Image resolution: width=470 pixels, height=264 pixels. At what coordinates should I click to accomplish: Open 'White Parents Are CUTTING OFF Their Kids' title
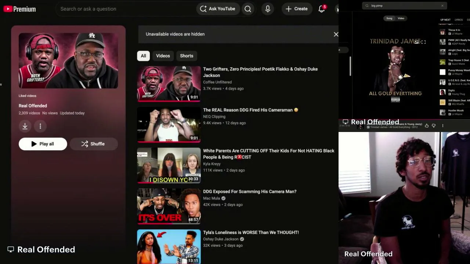(269, 154)
